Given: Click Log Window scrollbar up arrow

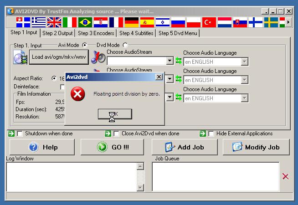Looking at the screenshot, I should point(140,166).
